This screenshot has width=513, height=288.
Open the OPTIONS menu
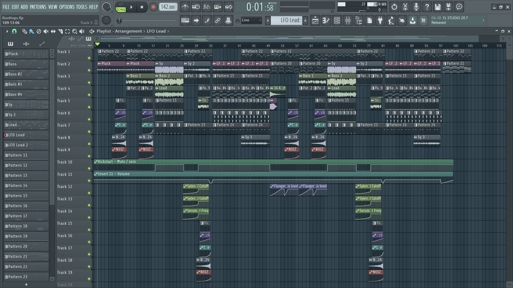[67, 7]
